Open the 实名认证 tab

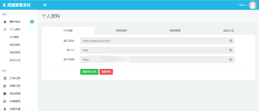228,30
